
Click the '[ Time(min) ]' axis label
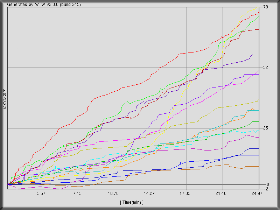pos(132,202)
